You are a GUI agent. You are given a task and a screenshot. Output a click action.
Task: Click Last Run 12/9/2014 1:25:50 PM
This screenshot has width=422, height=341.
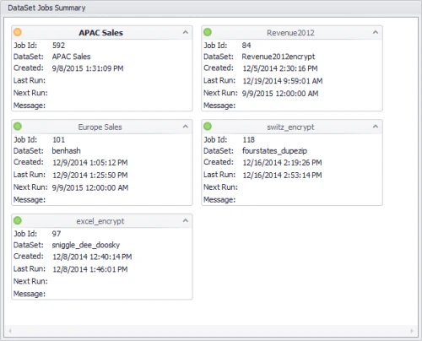pyautogui.click(x=90, y=176)
